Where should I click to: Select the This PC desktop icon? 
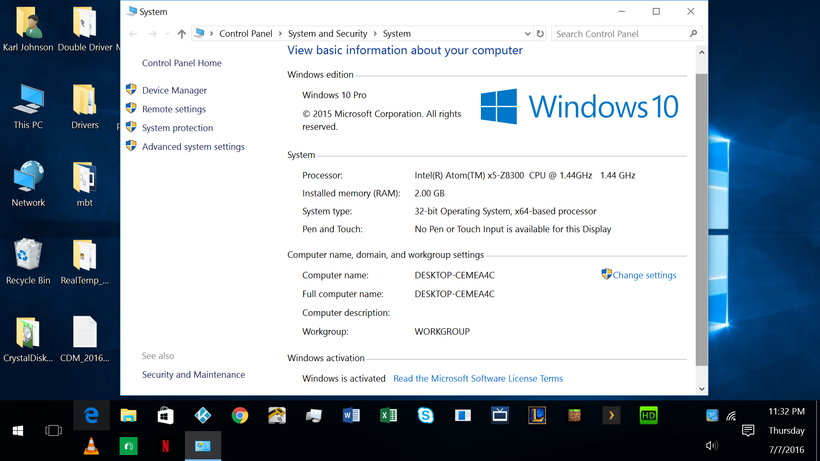pos(28,106)
